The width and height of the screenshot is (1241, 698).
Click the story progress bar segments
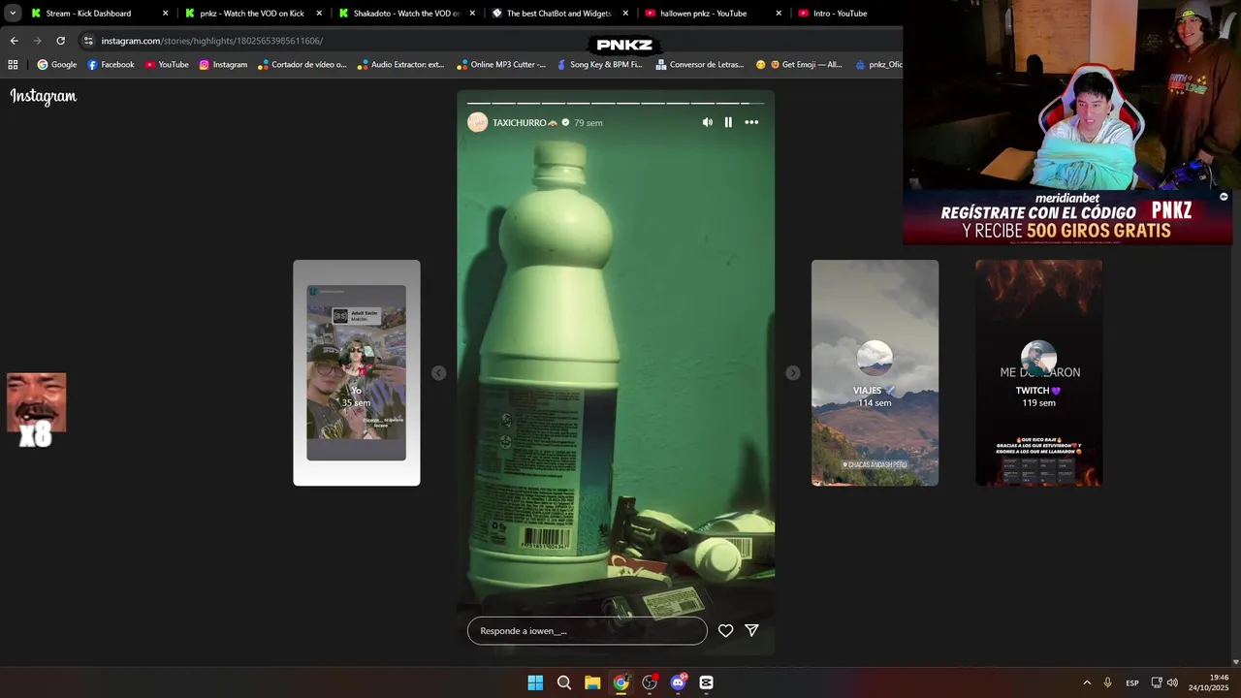[616, 103]
